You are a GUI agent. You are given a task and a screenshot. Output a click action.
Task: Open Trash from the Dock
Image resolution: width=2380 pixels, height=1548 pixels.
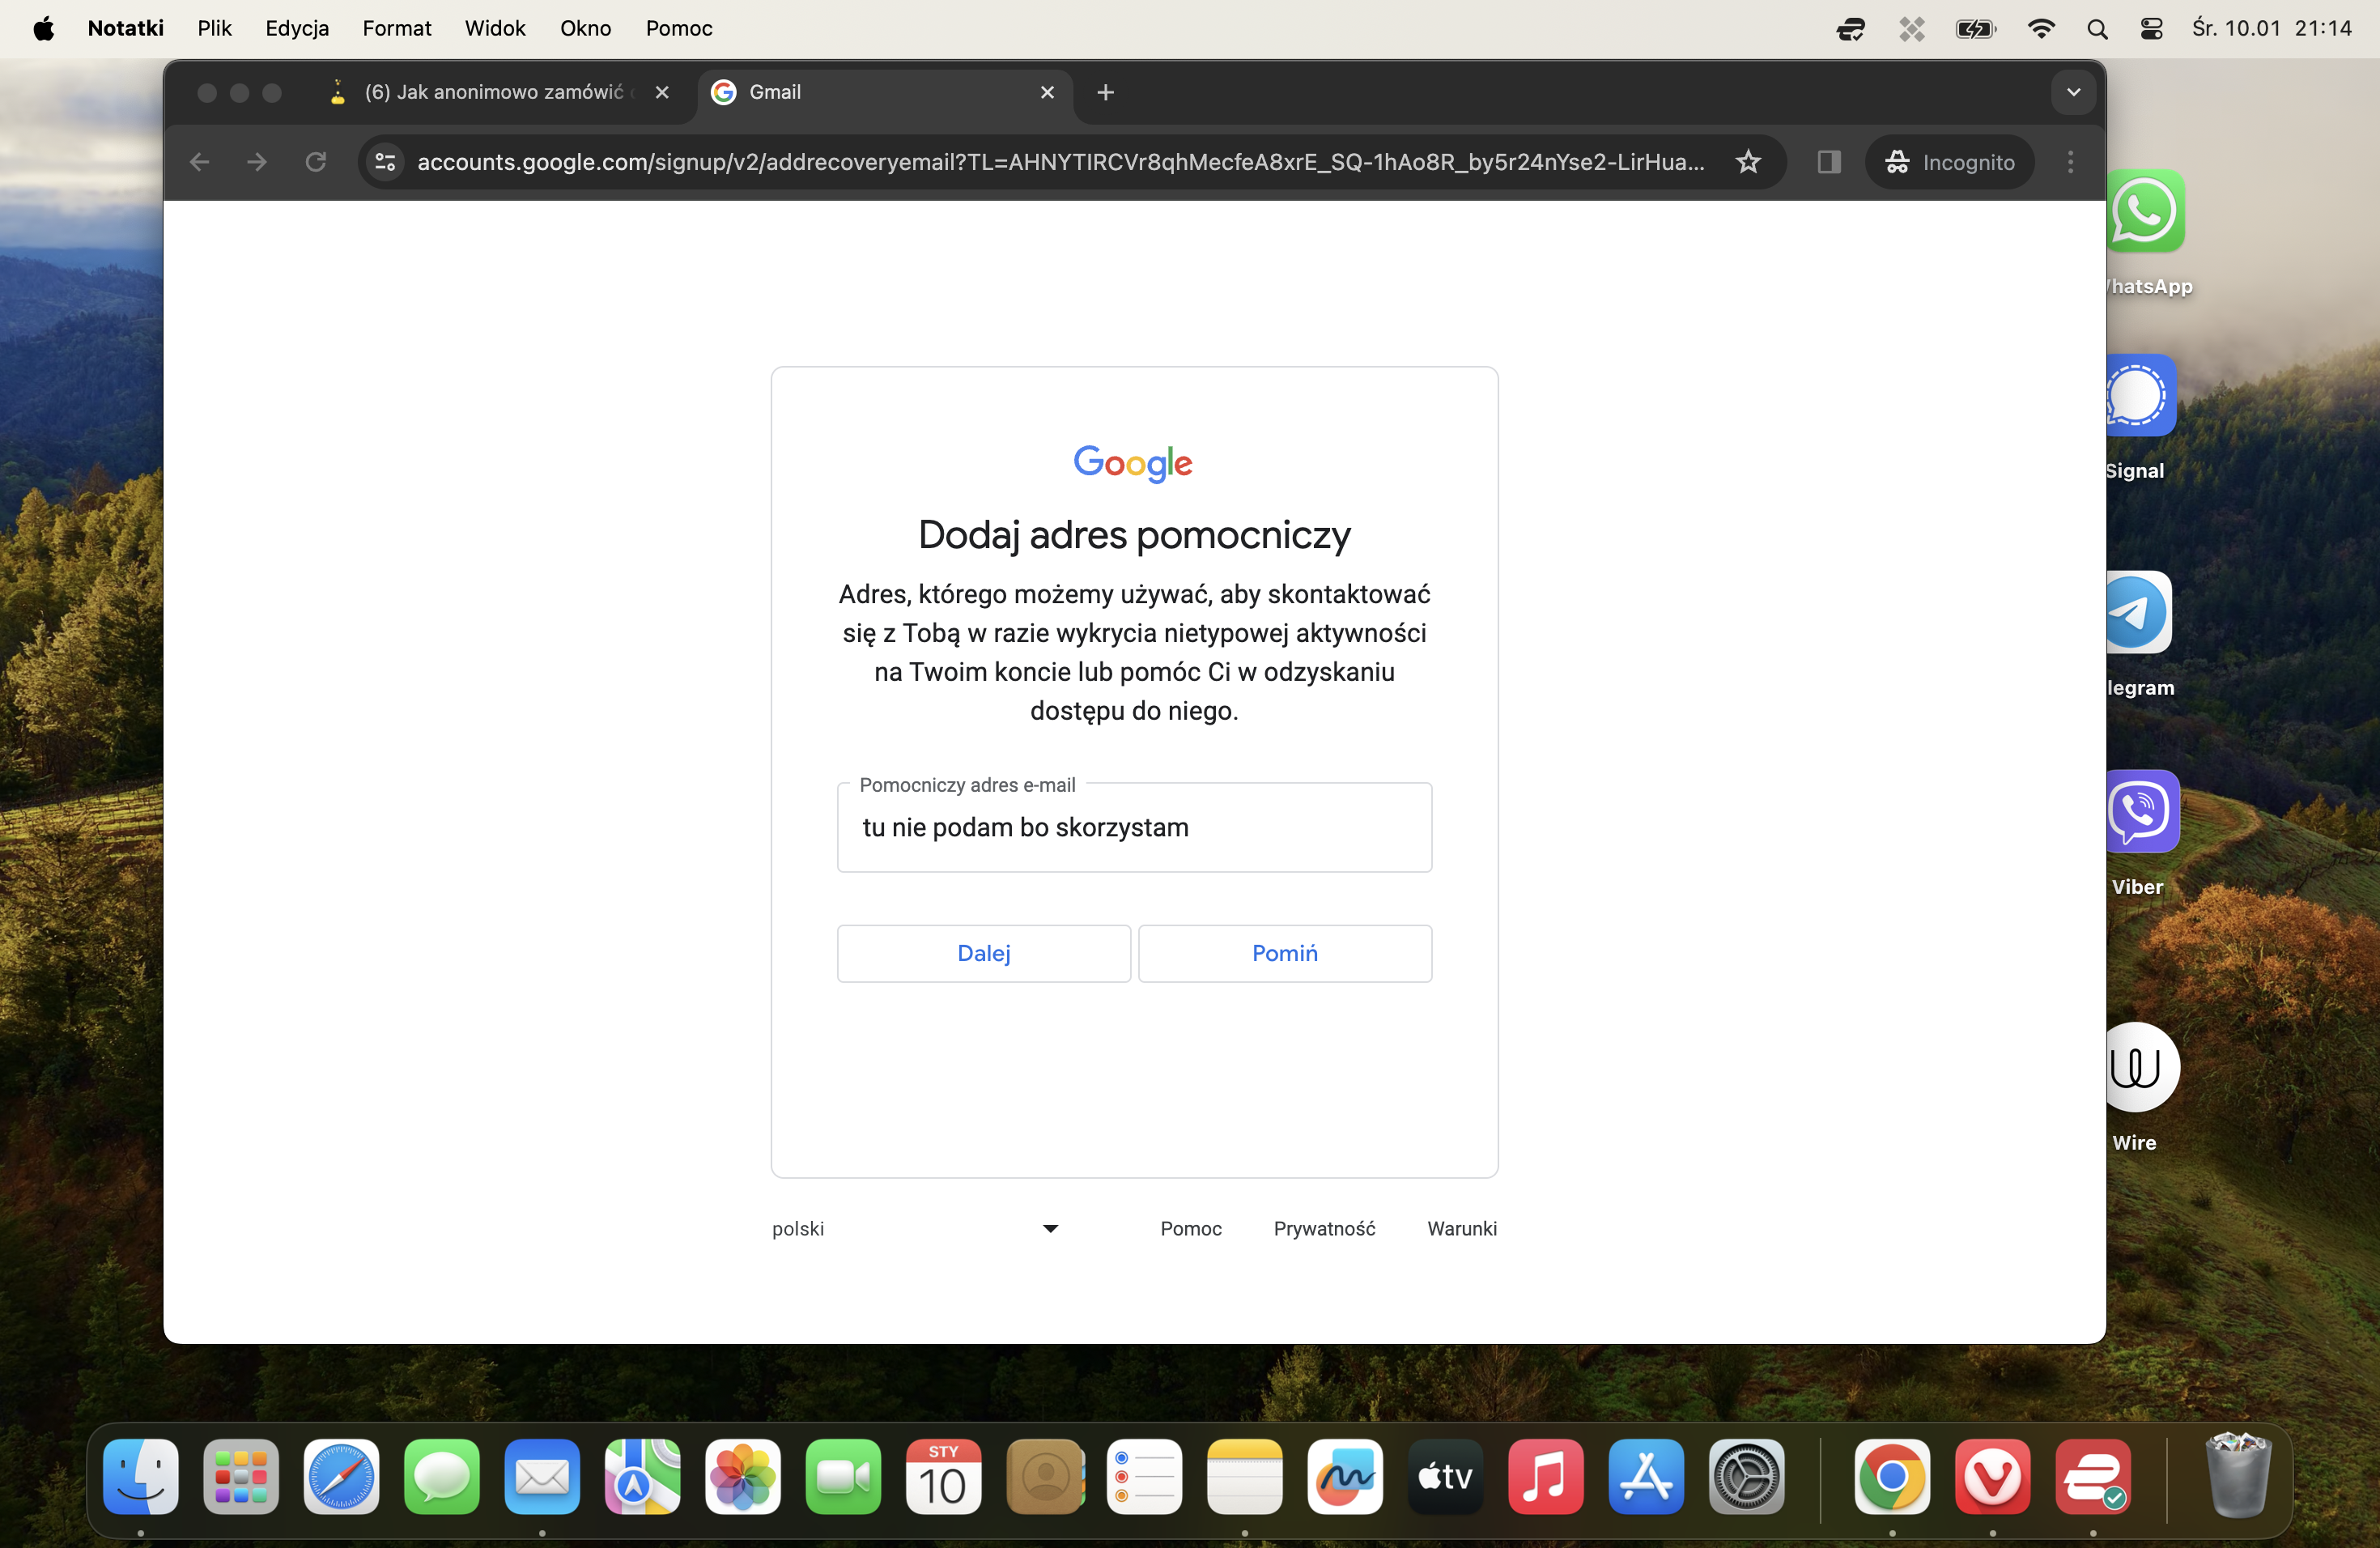(2237, 1476)
